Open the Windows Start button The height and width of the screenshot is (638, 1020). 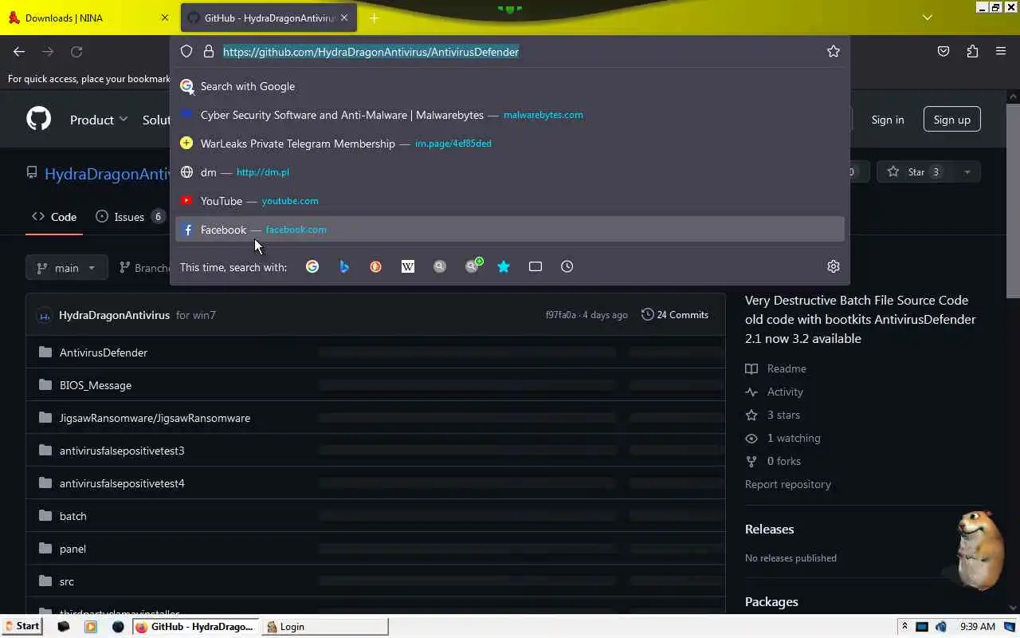click(22, 627)
